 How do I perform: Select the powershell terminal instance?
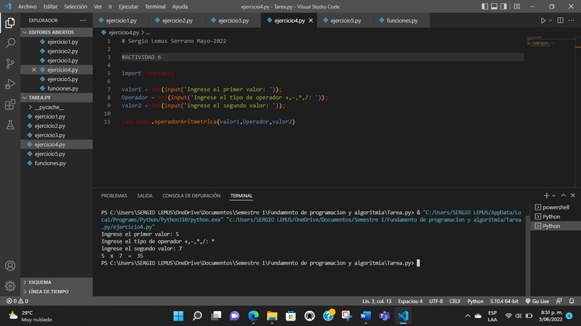click(555, 207)
